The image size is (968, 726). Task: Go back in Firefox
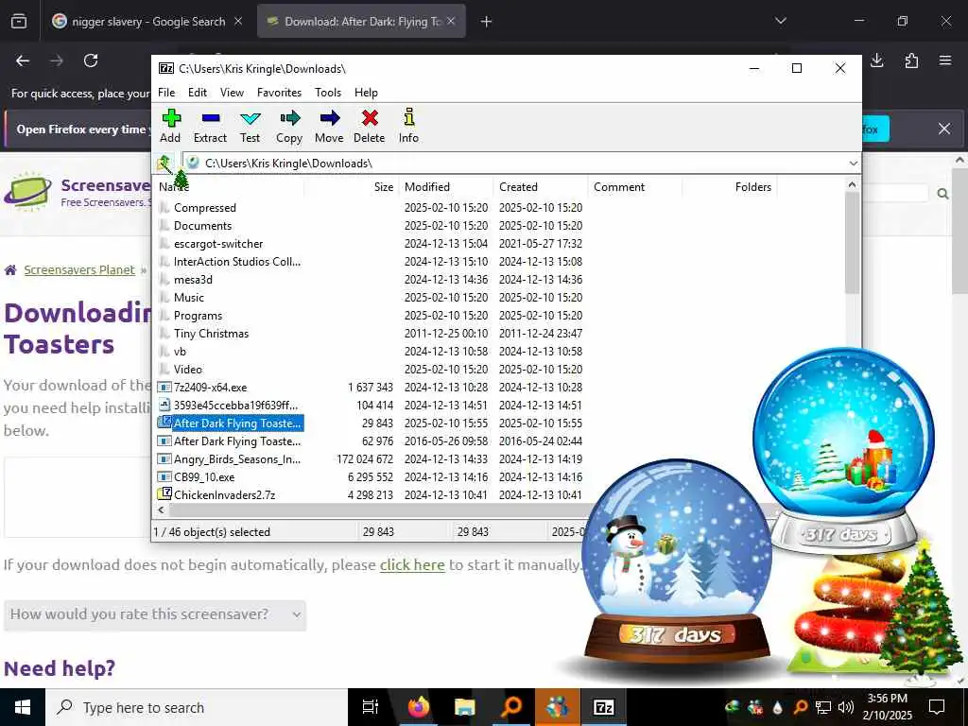[23, 60]
